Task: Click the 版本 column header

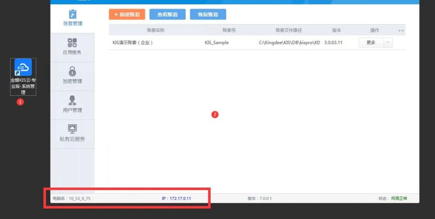Action: click(337, 30)
